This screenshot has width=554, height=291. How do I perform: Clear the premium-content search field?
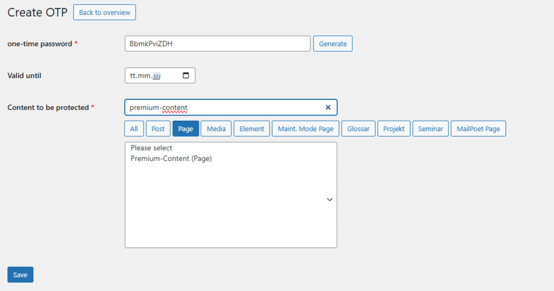coord(328,107)
